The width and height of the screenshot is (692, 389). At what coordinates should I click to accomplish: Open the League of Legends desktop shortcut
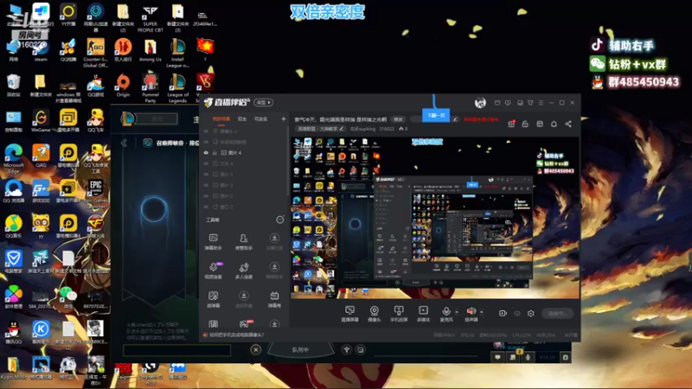(177, 89)
